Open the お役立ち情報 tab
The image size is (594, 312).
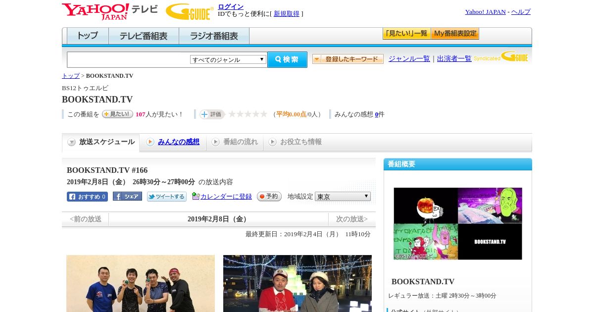coord(301,142)
